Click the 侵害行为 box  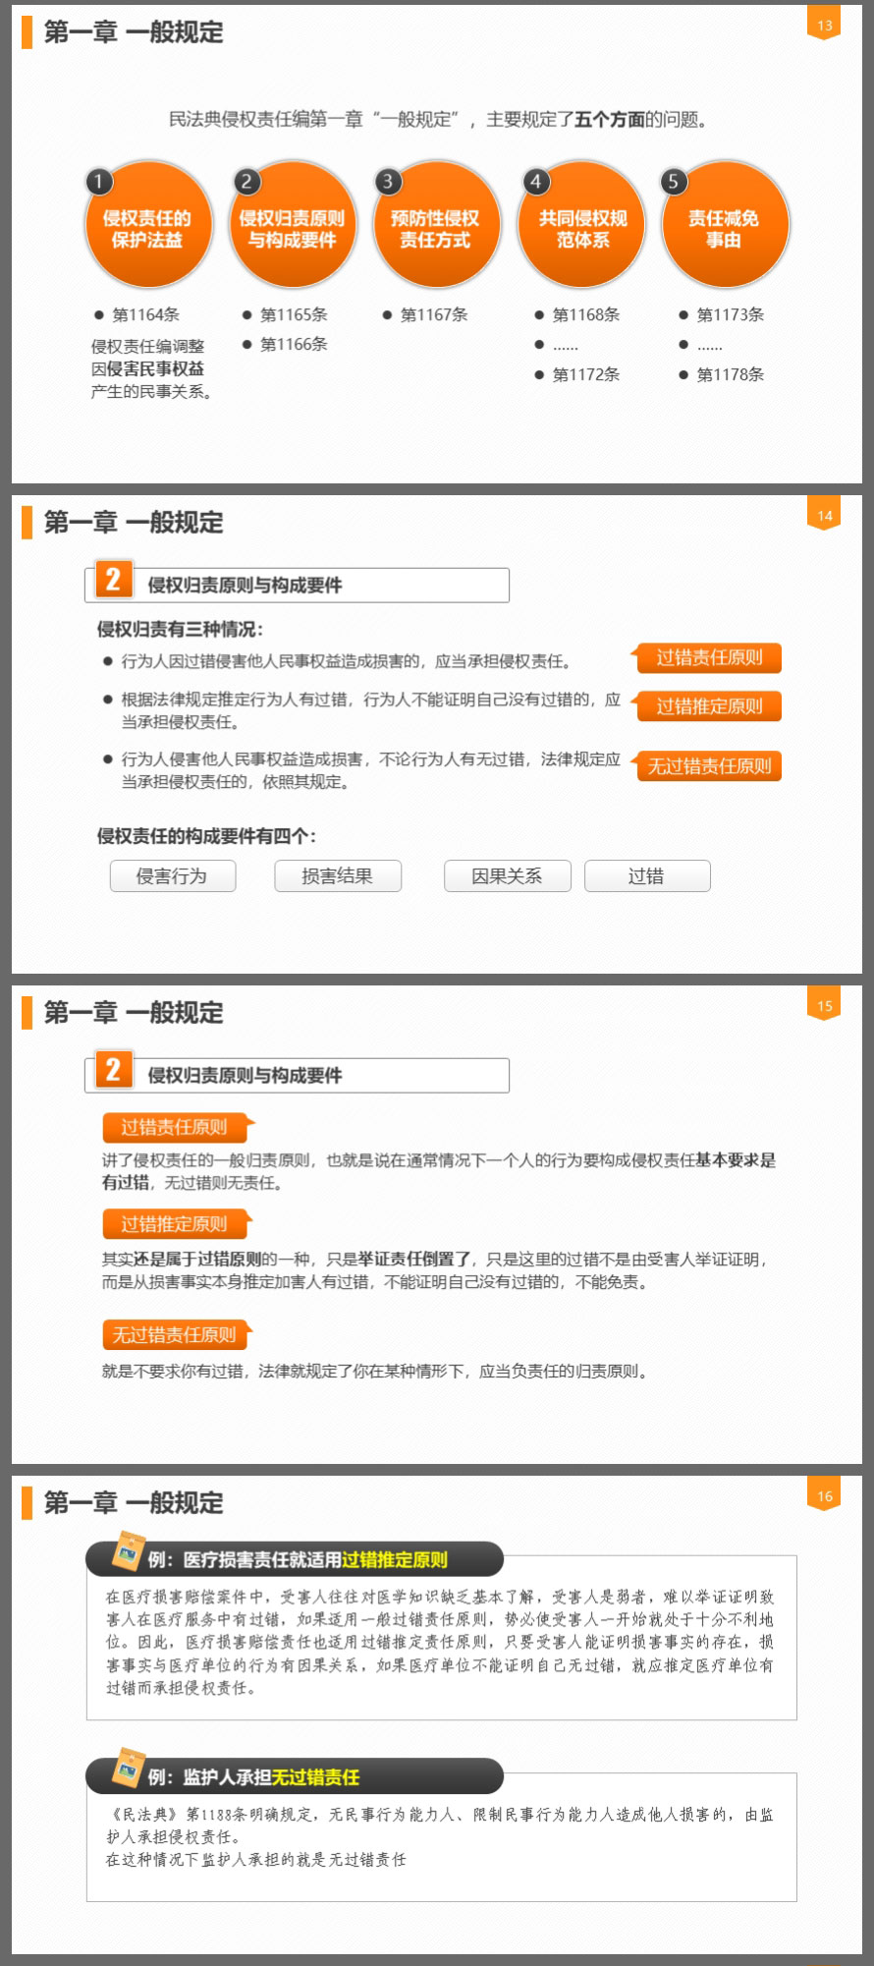173,876
